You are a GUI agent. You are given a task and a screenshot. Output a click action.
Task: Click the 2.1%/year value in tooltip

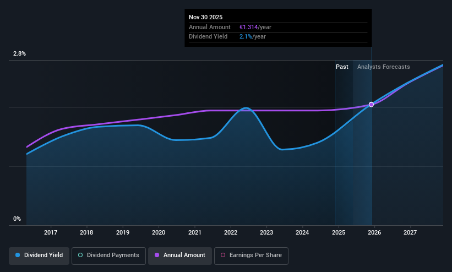tap(253, 37)
